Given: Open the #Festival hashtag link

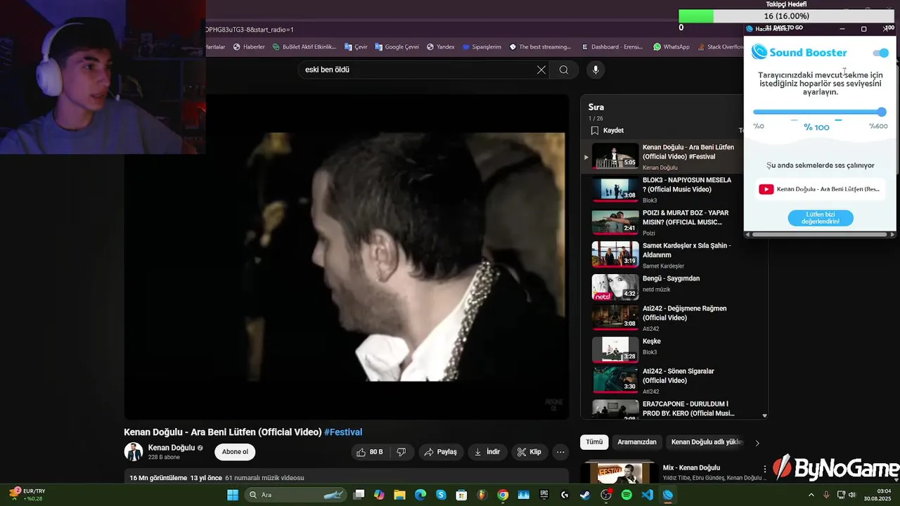Looking at the screenshot, I should (343, 432).
